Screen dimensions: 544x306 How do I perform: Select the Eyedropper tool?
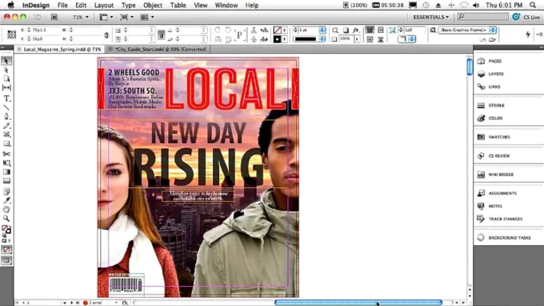(x=6, y=200)
